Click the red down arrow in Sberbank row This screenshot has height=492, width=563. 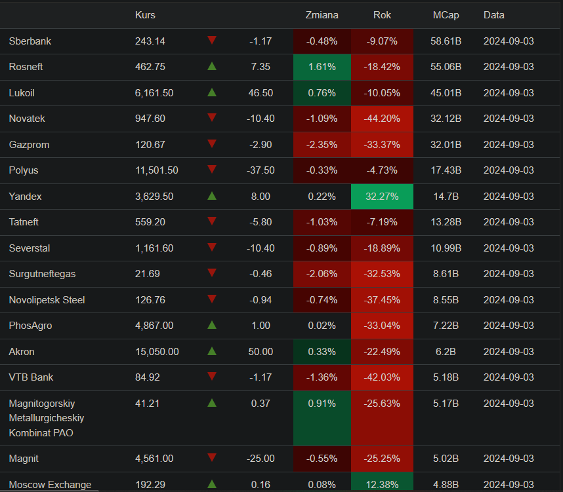coord(211,41)
